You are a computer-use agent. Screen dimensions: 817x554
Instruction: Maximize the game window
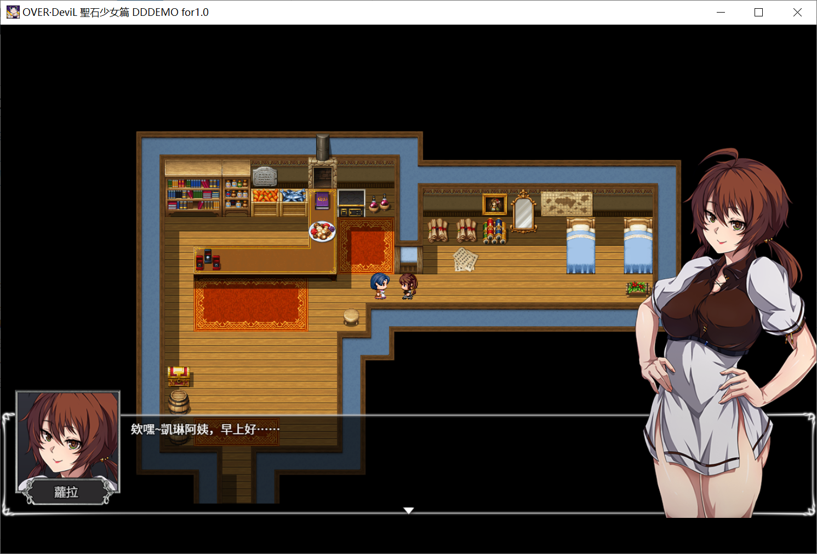click(x=758, y=12)
